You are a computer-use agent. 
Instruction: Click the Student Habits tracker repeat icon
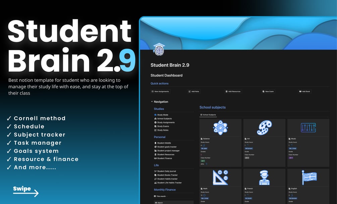pyautogui.click(x=155, y=179)
